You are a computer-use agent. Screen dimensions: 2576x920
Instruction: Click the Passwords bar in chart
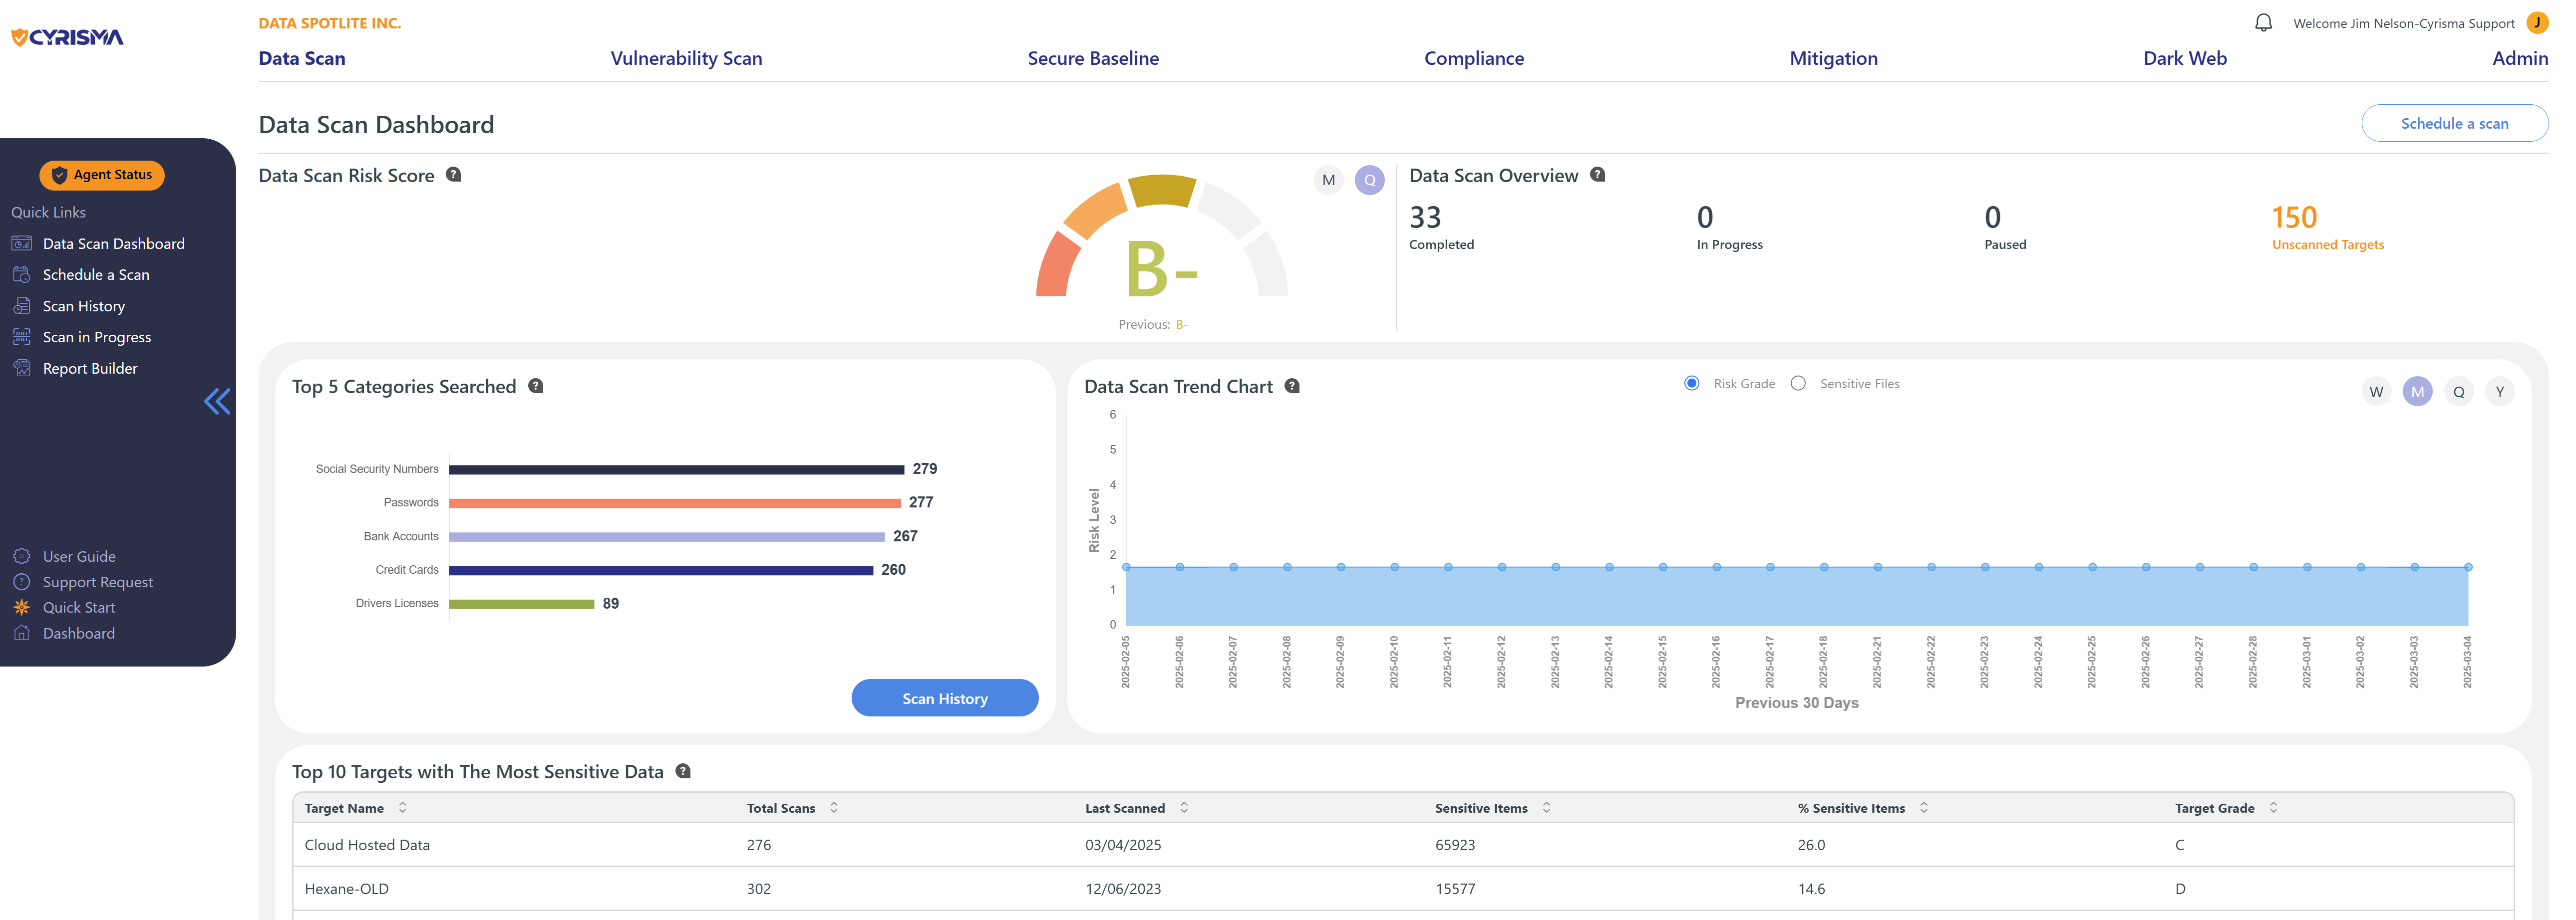[x=675, y=502]
